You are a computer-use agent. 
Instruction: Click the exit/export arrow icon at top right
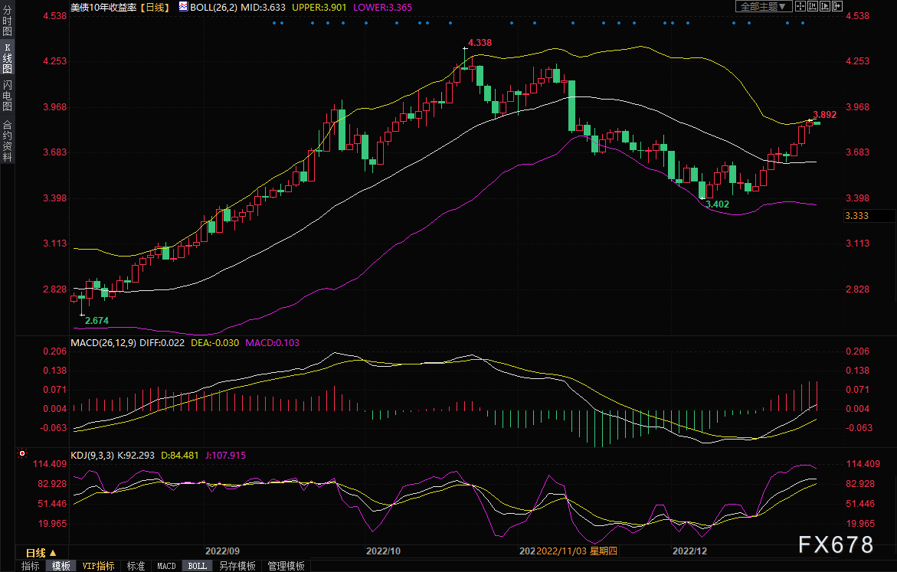[839, 6]
